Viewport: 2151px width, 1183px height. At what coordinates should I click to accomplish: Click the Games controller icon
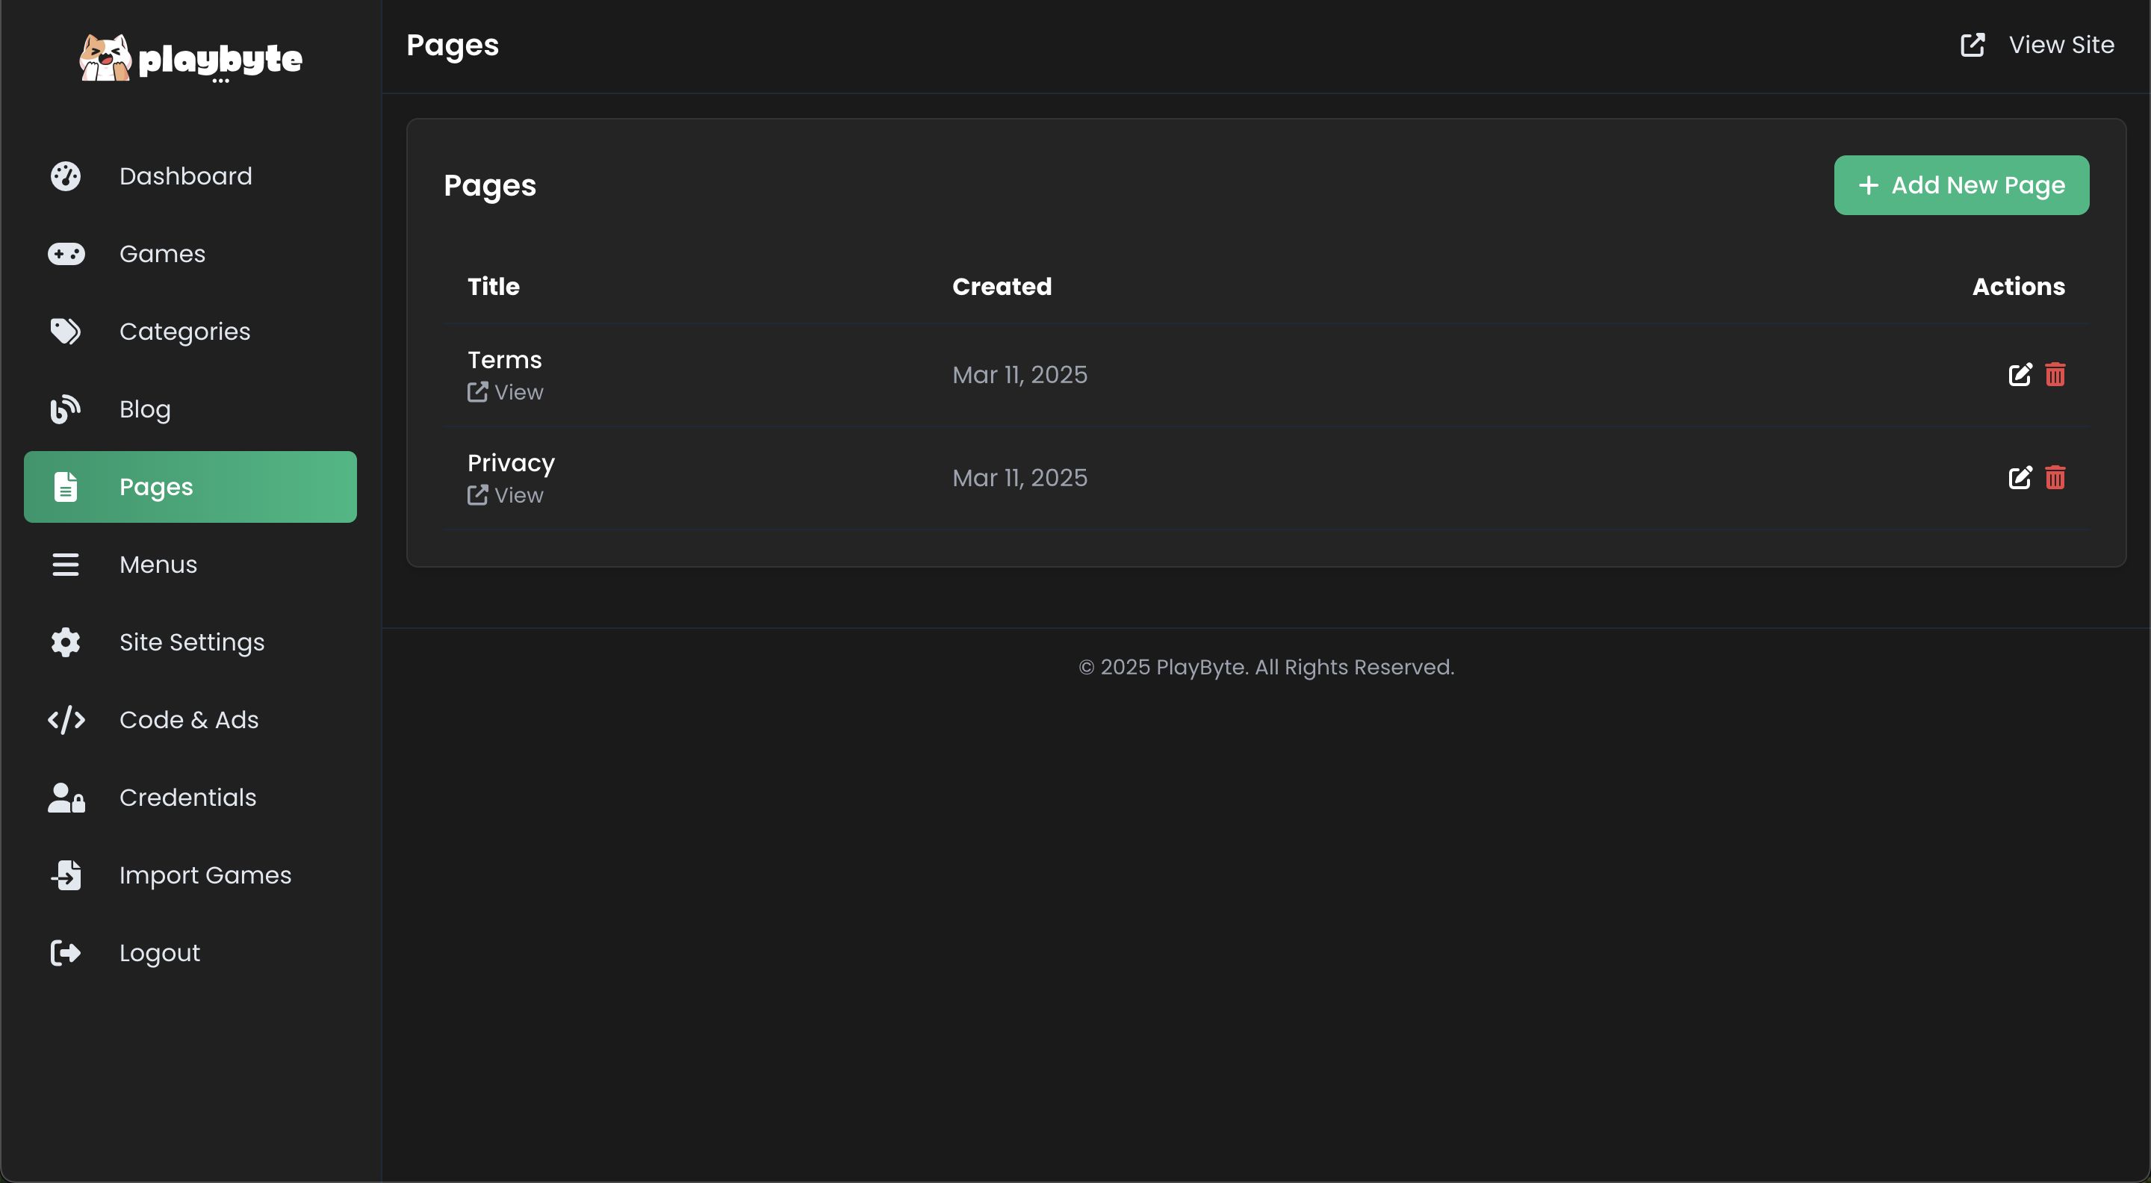click(x=65, y=254)
